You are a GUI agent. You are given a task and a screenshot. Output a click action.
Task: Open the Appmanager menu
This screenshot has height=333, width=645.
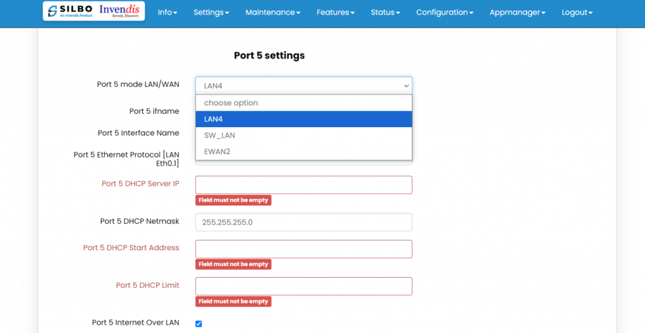click(x=517, y=13)
